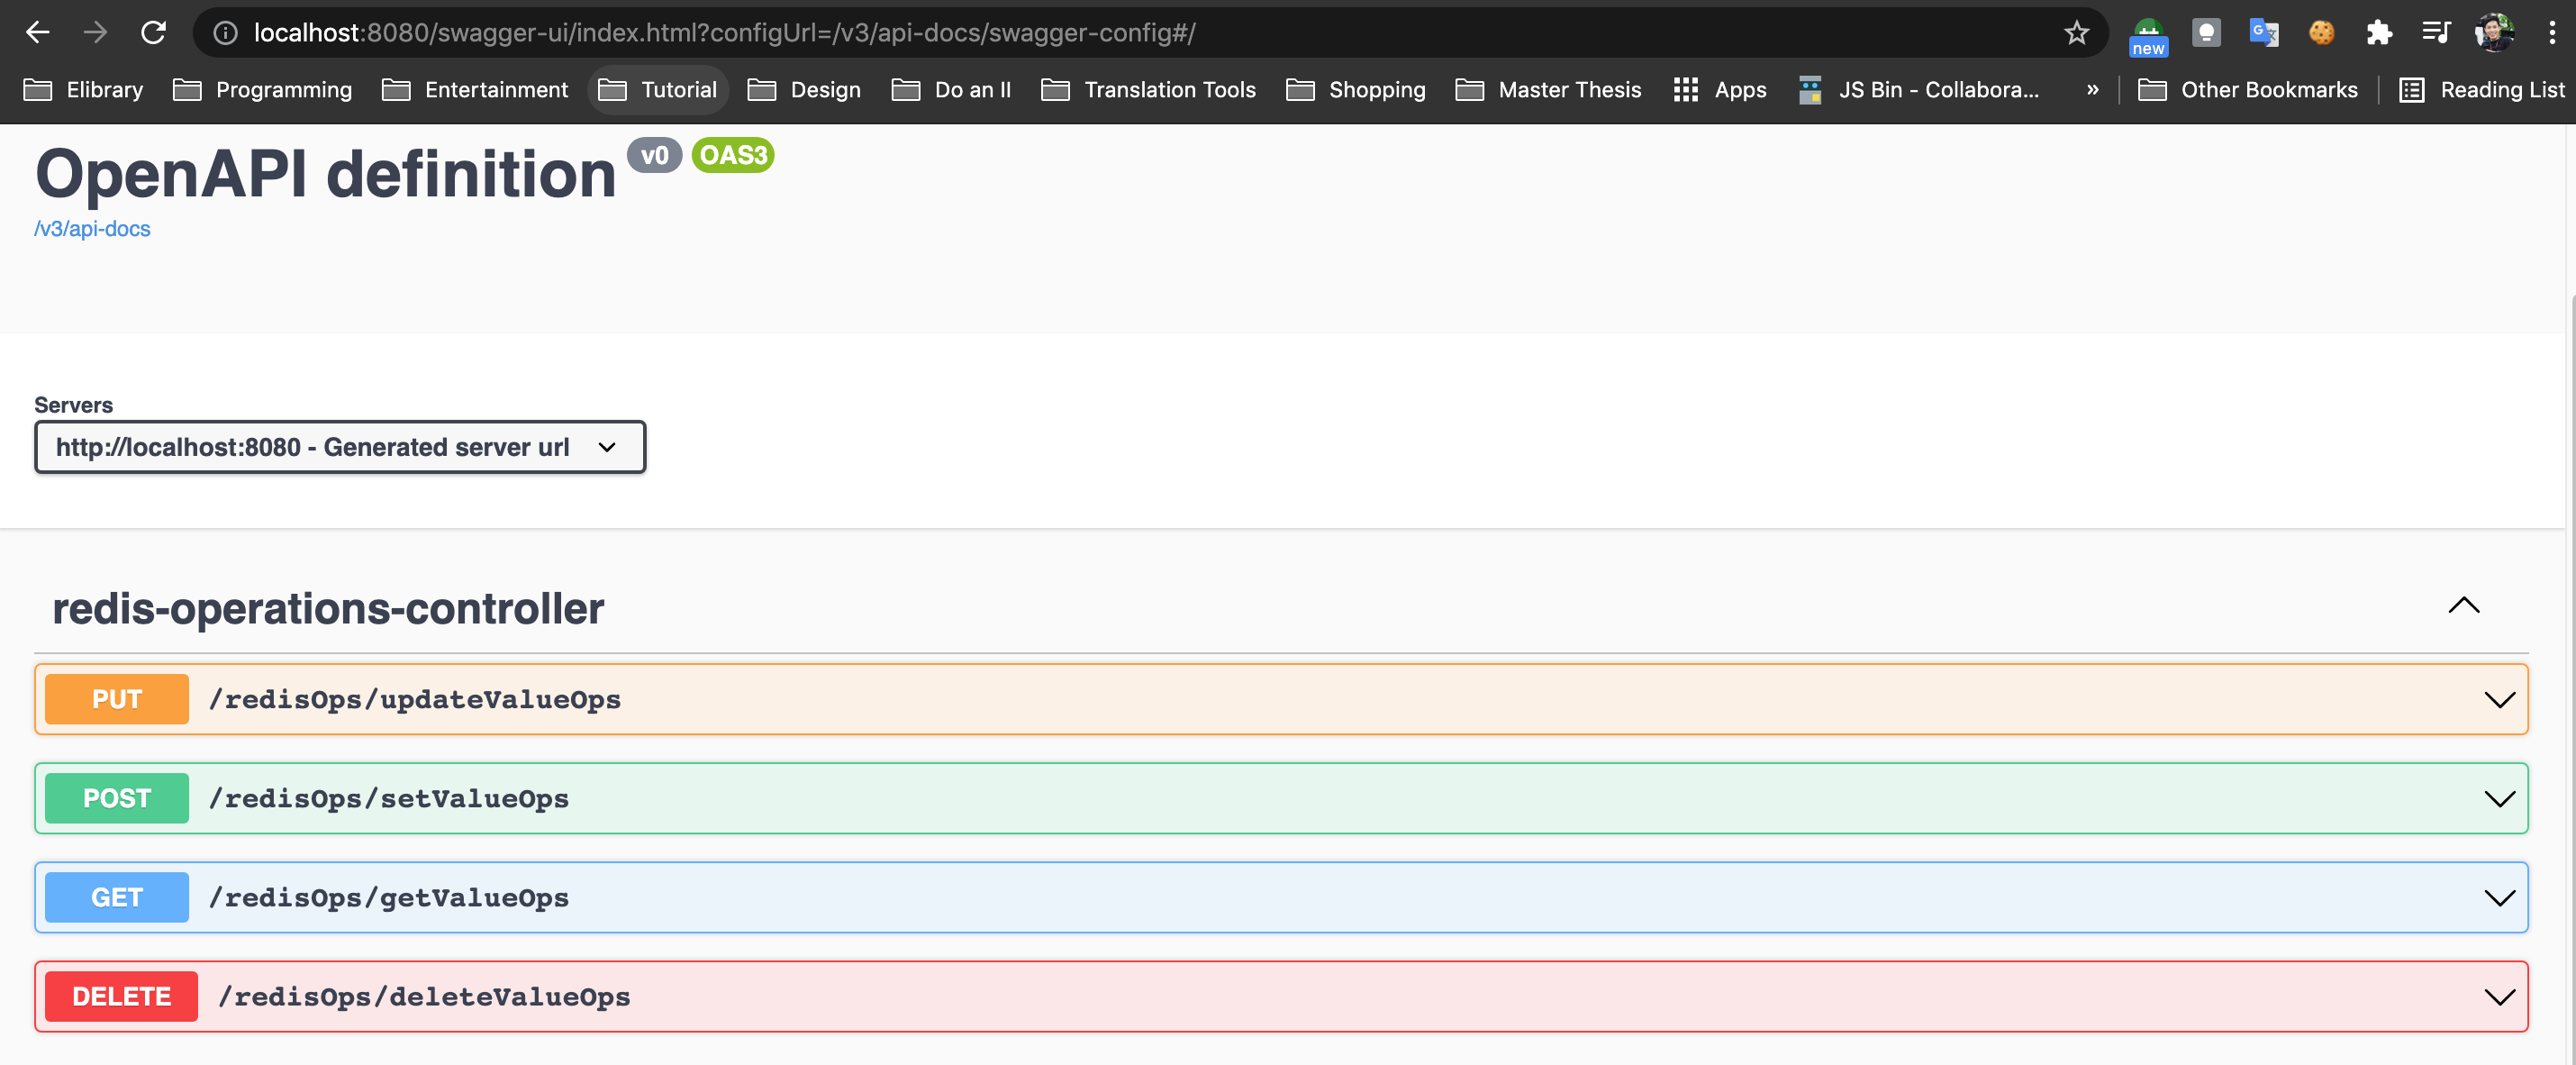Expand the DELETE deleteValueOps endpoint chevron
Screen dimensions: 2576x1065
click(2499, 997)
